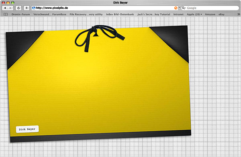Click the File Recovery utility bookmark

86,14
